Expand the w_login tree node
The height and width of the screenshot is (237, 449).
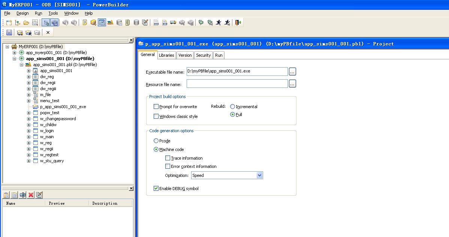click(28, 131)
